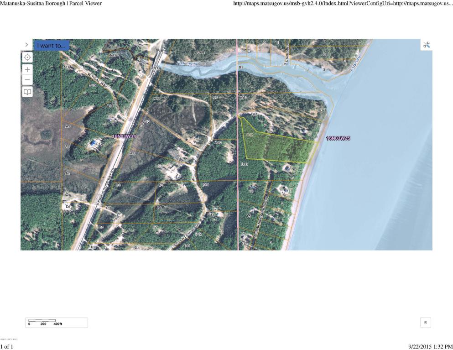Select parcel label A15
This screenshot has width=453, height=350.
[93, 86]
